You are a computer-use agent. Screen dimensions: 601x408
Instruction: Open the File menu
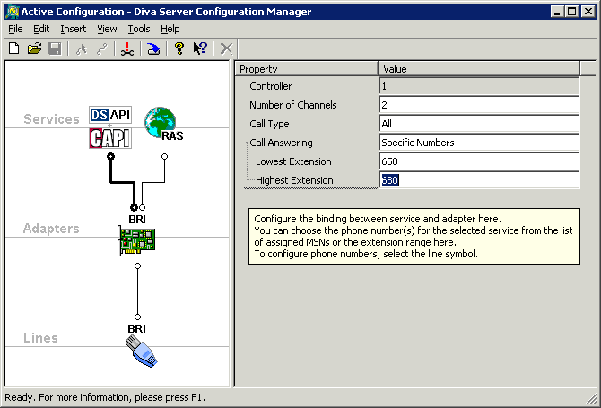(x=15, y=29)
